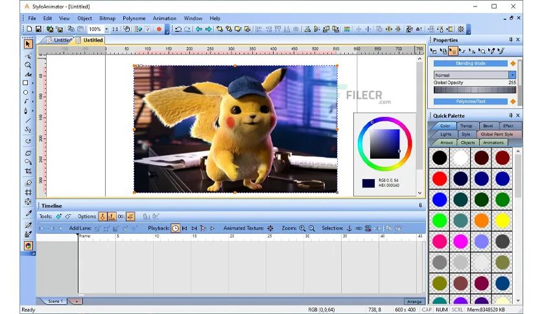Expand the toolbox overflow arrow at bottom
The image size is (542, 314).
[x=34, y=254]
